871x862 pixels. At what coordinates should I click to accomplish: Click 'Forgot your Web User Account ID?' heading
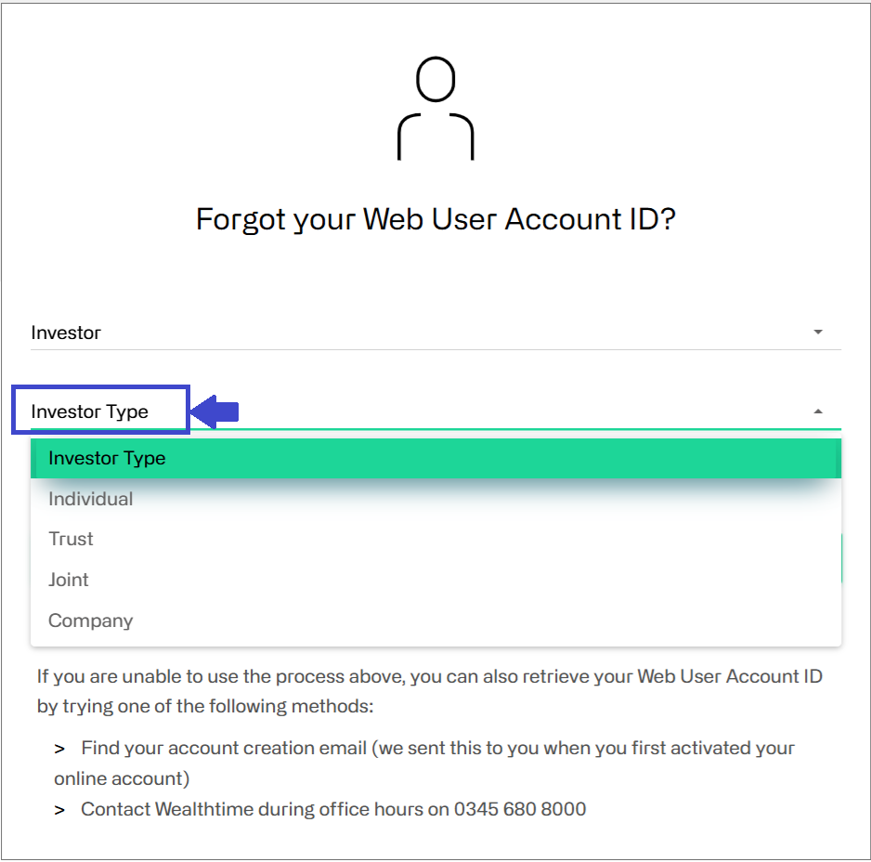pos(435,219)
